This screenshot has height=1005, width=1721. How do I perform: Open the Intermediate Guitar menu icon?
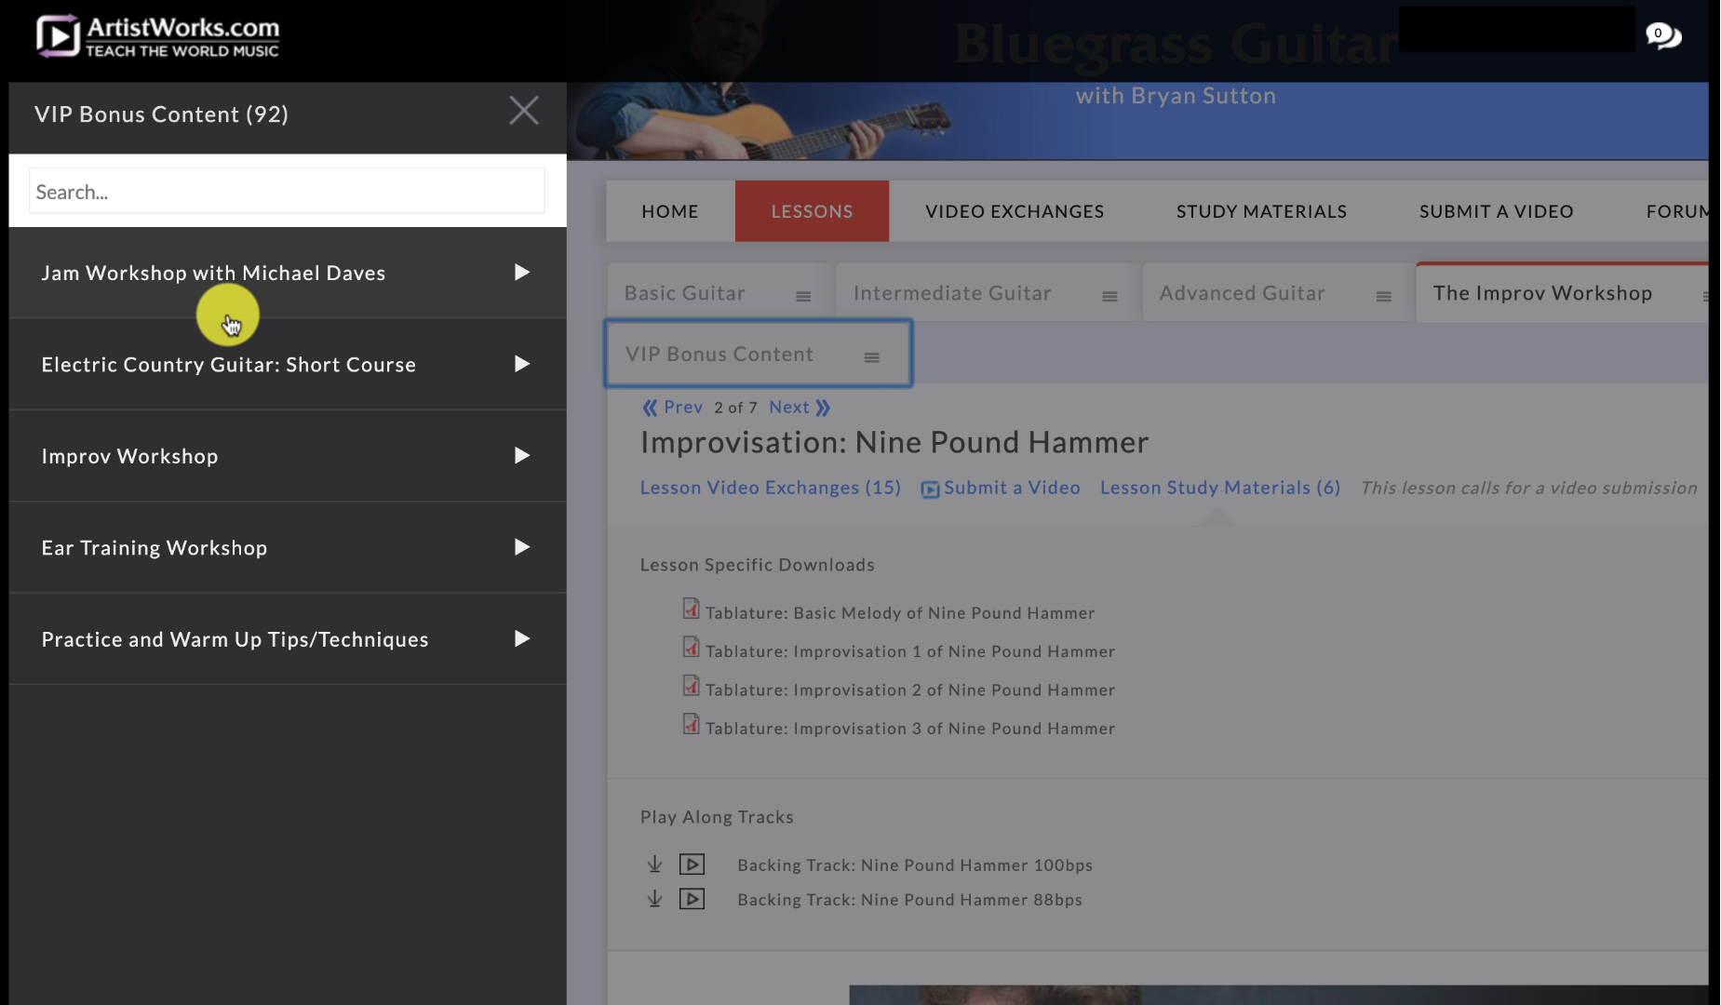[1109, 296]
